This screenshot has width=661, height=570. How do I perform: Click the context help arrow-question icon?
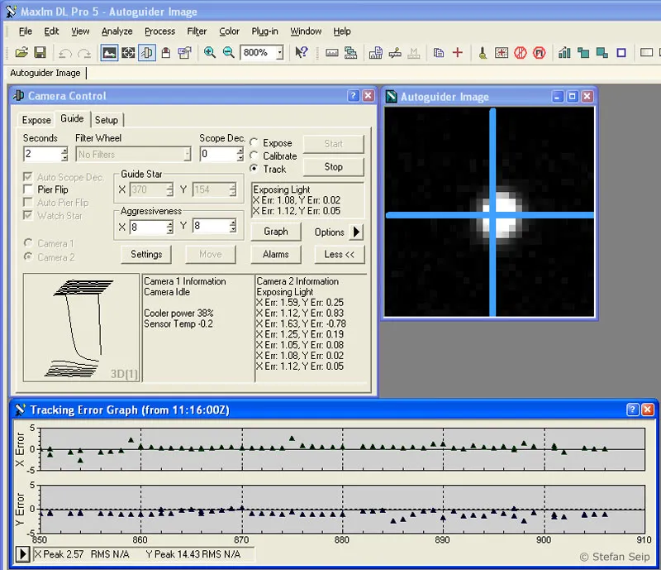click(x=302, y=53)
